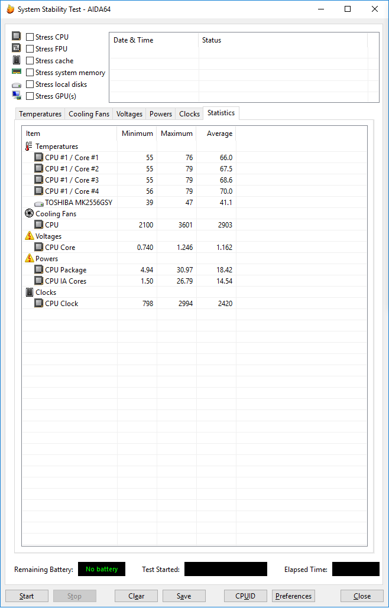Enable the Stress CPU checkbox
Image resolution: width=389 pixels, height=608 pixels.
[x=30, y=37]
